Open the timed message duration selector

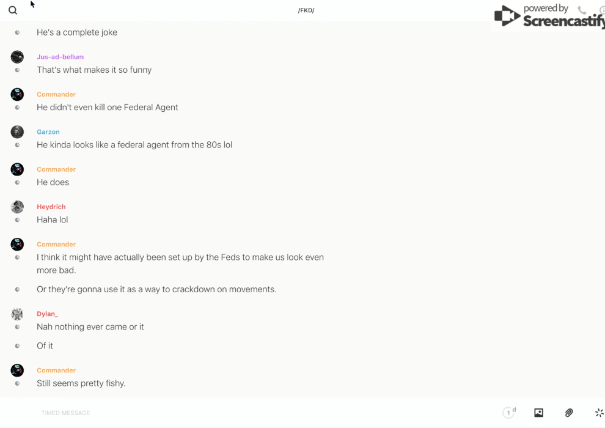509,413
